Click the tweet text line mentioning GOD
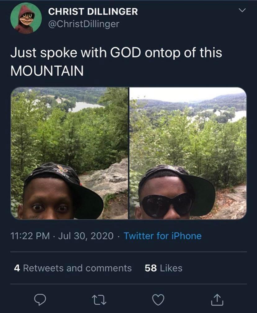Image resolution: width=257 pixels, height=313 pixels. pos(116,52)
